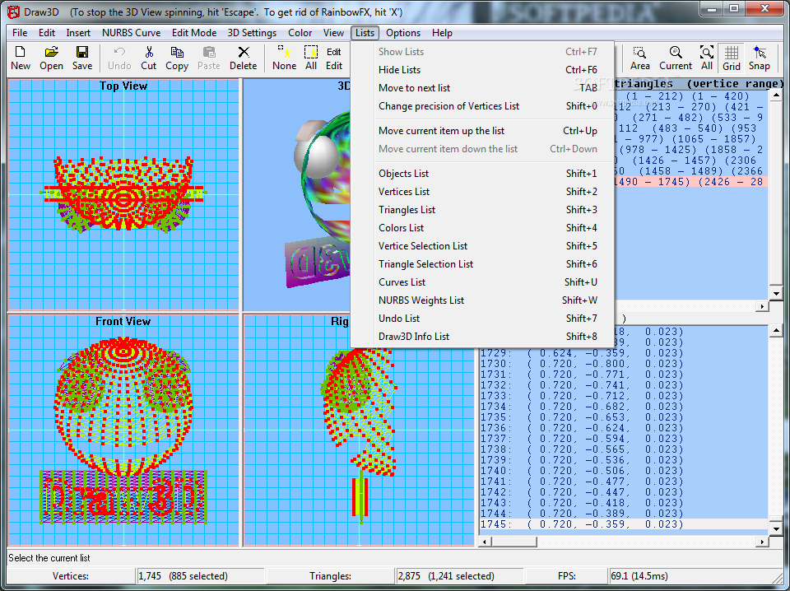Open the Help menu
The image size is (790, 591).
[x=442, y=33]
